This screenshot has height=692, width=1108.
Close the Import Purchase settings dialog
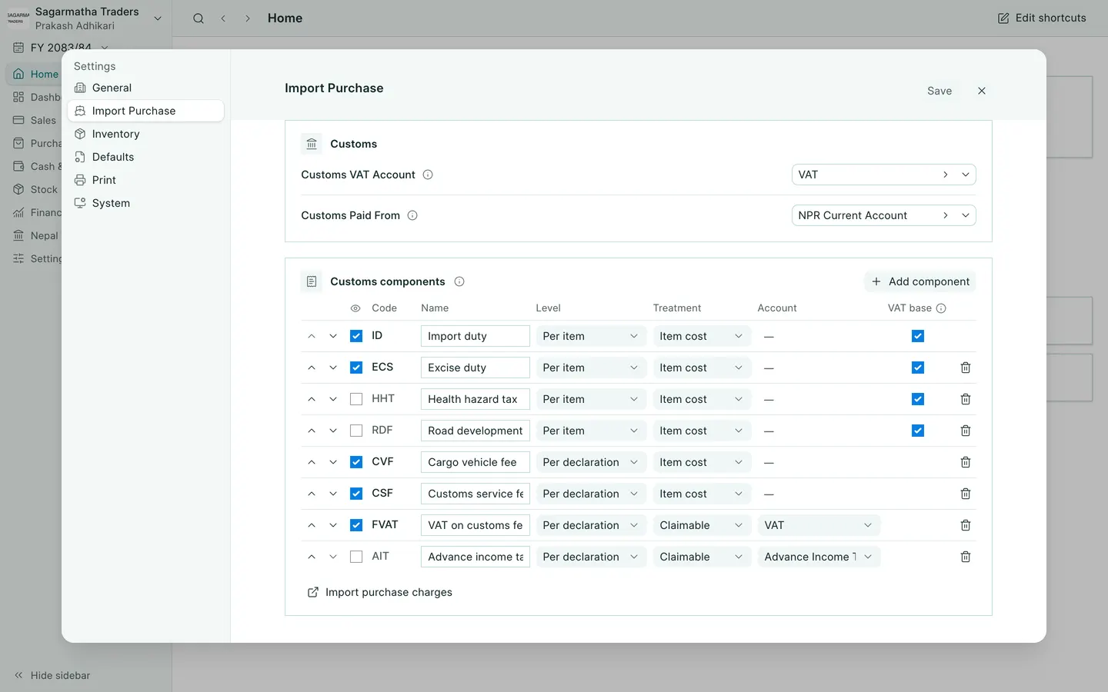(x=982, y=91)
